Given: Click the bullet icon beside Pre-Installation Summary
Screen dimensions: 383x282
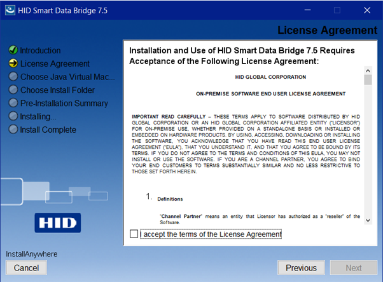Looking at the screenshot, I should 13,103.
